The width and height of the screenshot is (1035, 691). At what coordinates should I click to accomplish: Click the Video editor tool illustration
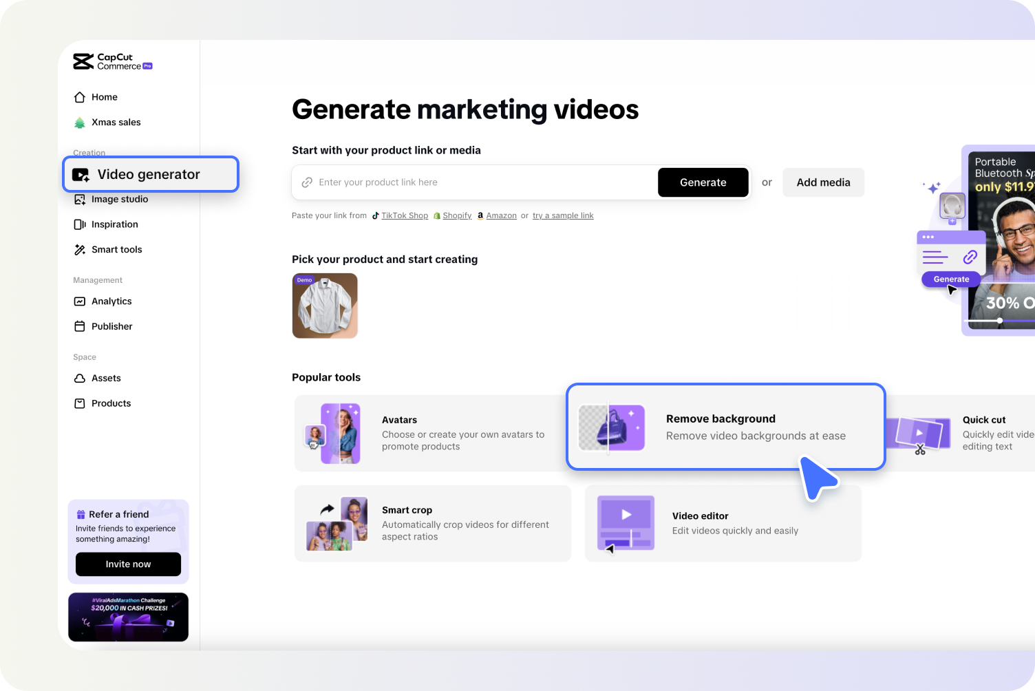click(x=626, y=524)
